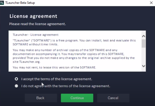
Task: Go back with the Back button
Action: [x=41, y=98]
